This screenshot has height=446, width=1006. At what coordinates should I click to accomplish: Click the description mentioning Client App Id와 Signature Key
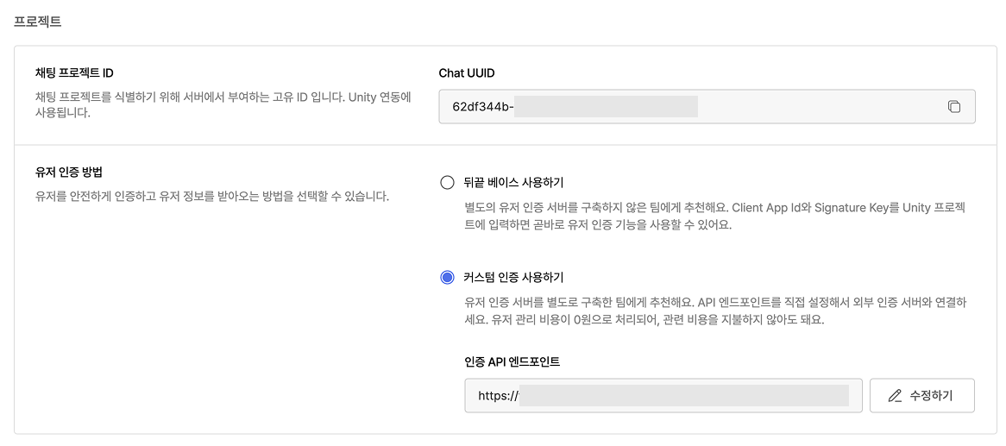pyautogui.click(x=715, y=217)
